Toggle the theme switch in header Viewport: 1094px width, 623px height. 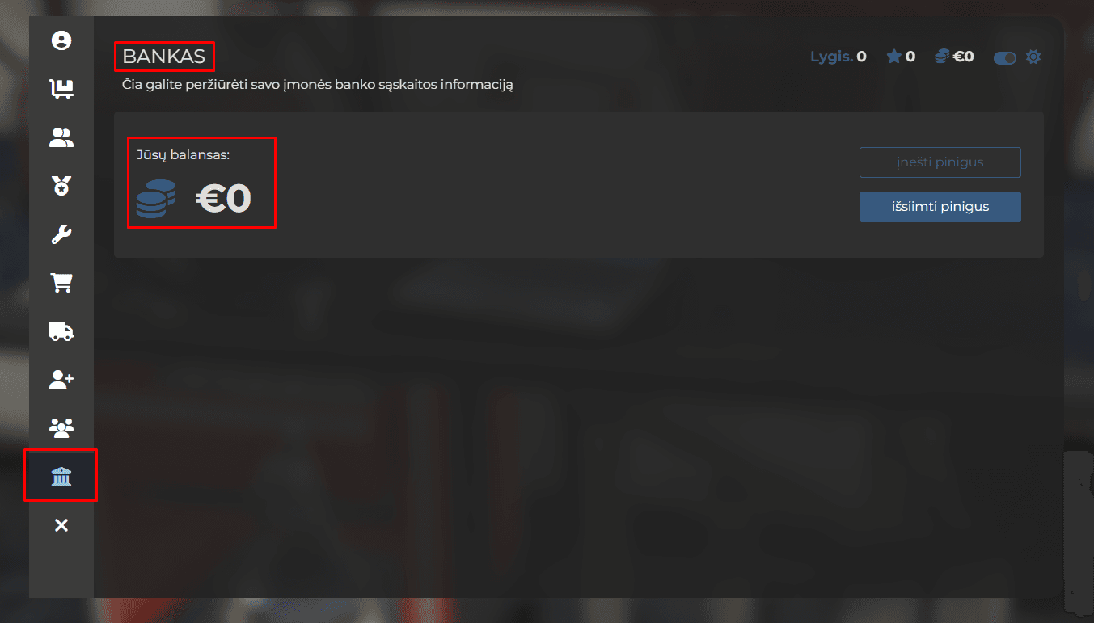(1005, 57)
